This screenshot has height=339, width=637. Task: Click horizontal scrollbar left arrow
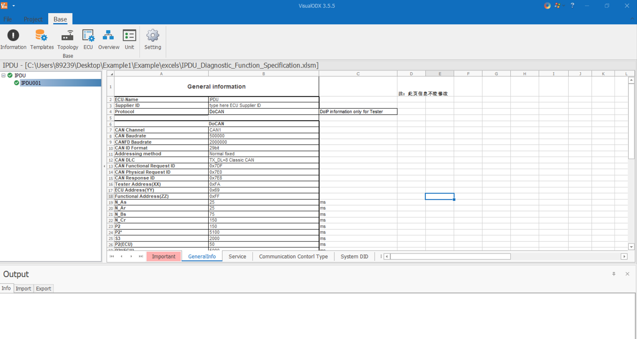click(387, 256)
